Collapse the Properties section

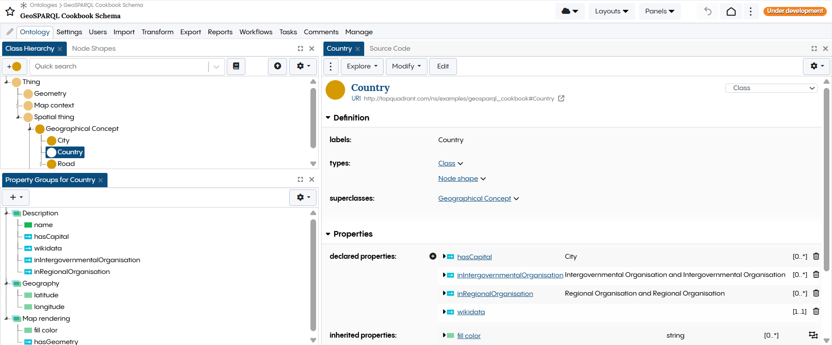(x=328, y=234)
